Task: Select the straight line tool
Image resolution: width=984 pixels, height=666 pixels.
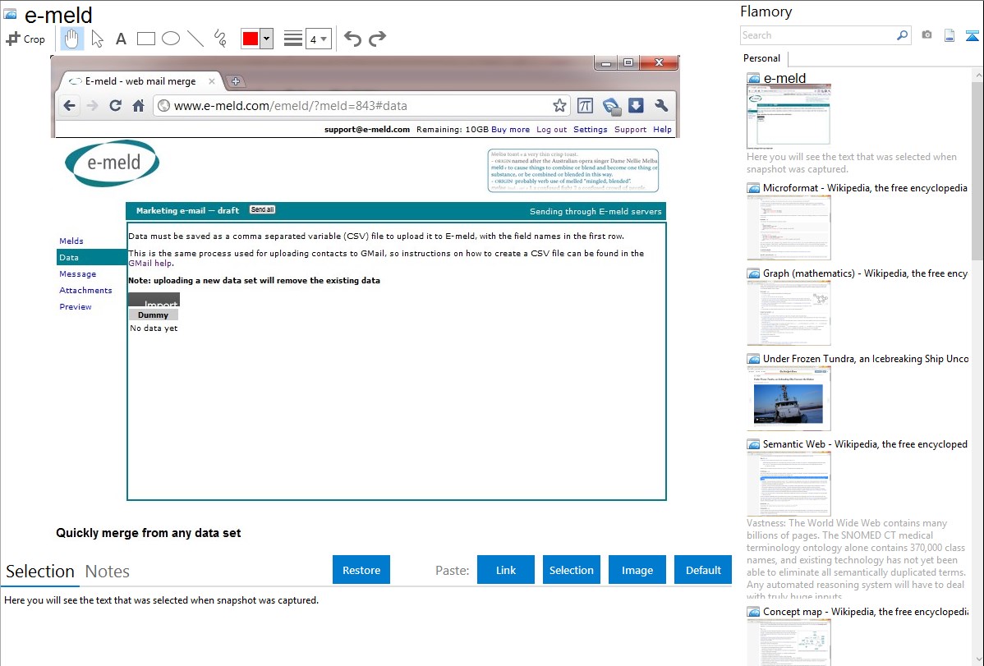Action: tap(195, 39)
